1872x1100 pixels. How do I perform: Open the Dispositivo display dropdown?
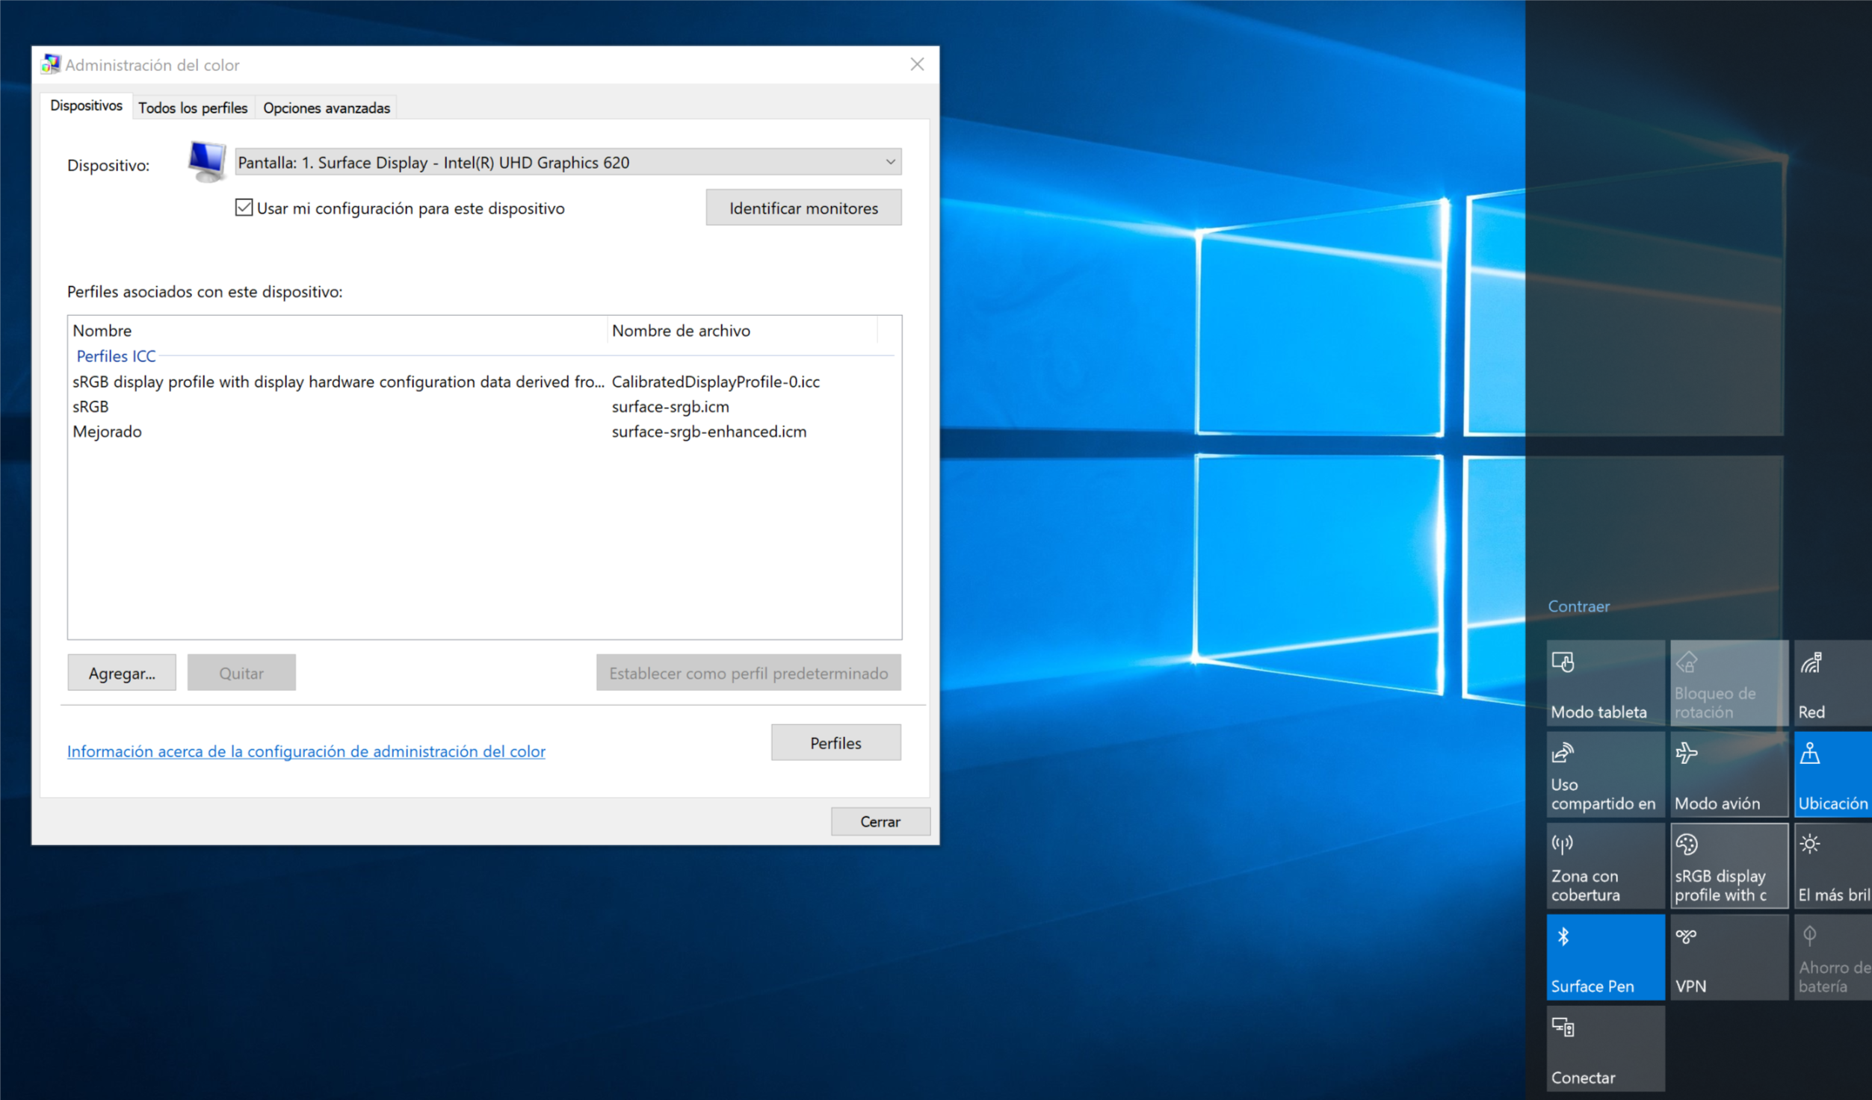pos(568,162)
